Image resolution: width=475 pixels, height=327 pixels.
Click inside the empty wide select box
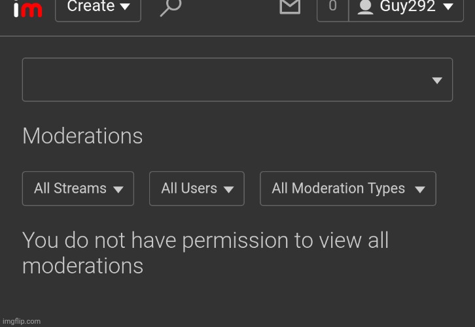(222, 80)
